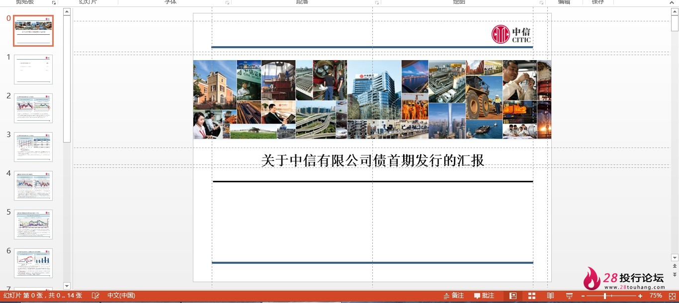Select slide 0 thumbnail
This screenshot has width=679, height=303.
(x=33, y=31)
